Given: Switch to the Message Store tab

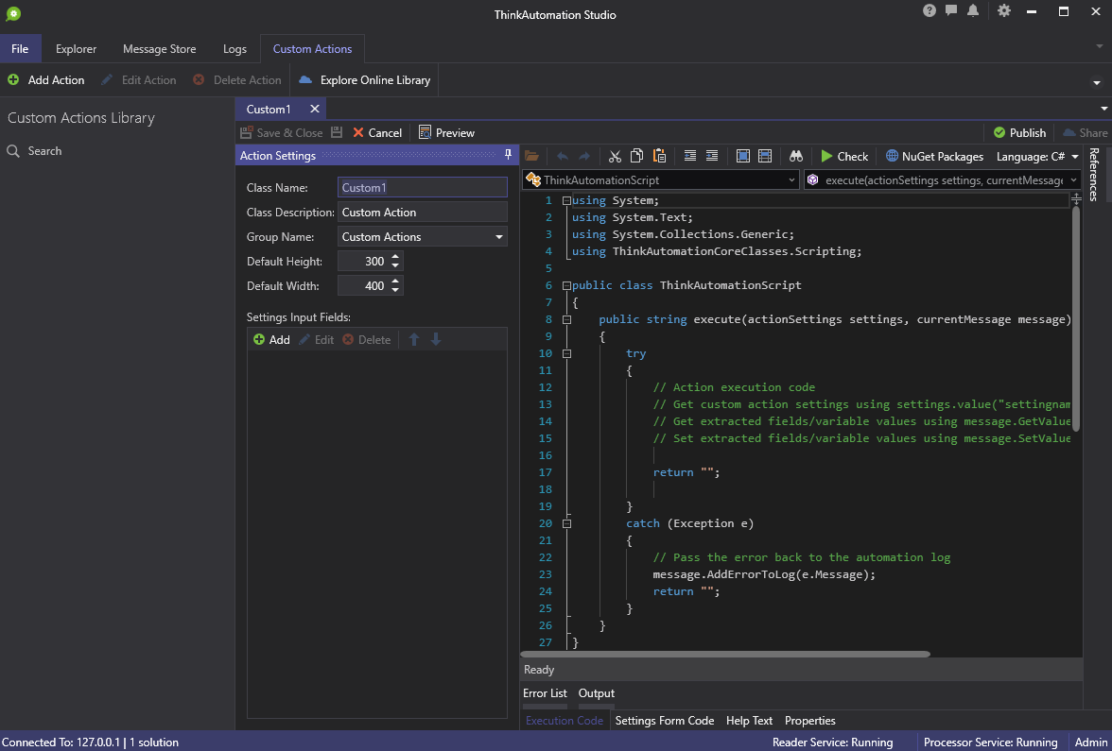Looking at the screenshot, I should (160, 49).
